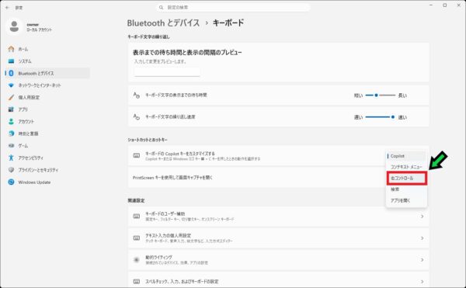Click the privacy shield icon
466x288 pixels.
[x=11, y=170]
